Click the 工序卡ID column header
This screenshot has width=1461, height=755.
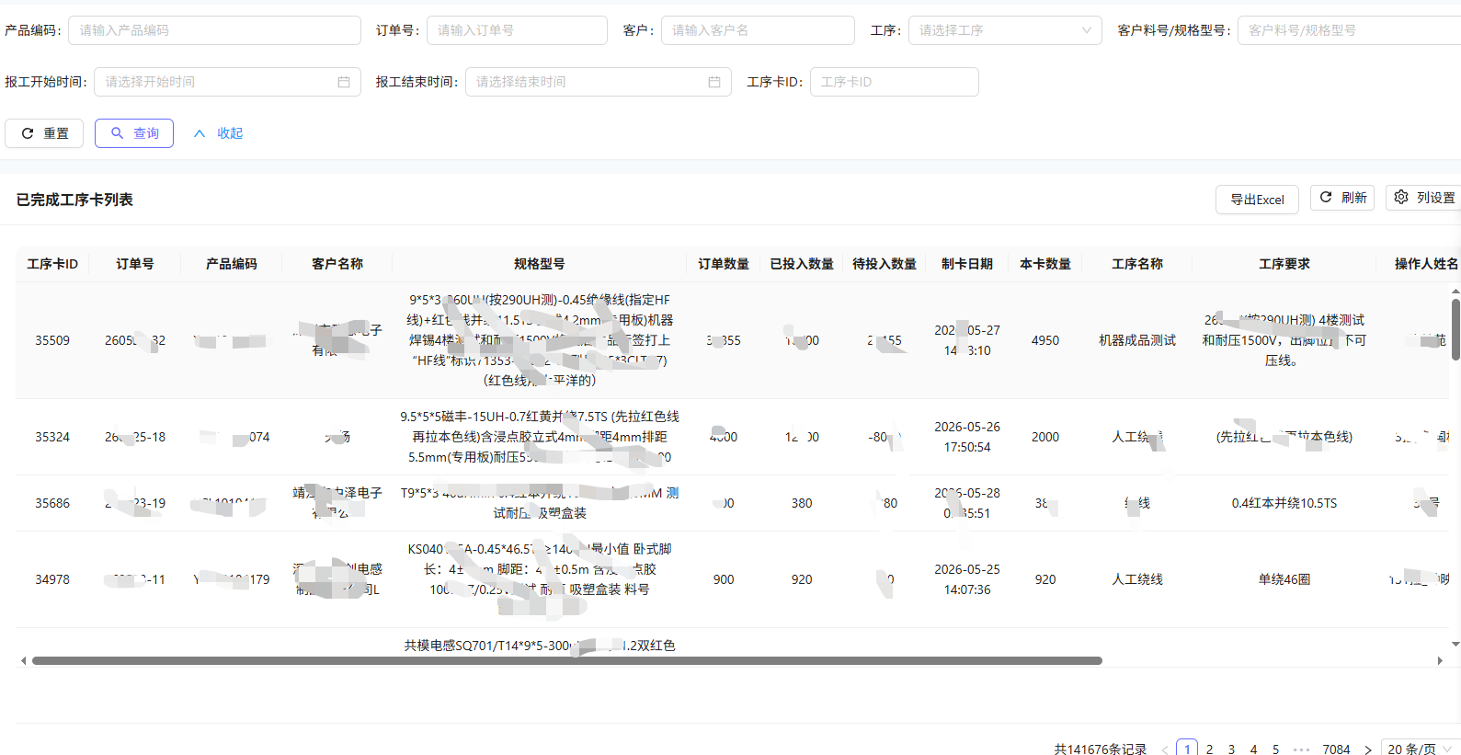click(52, 264)
